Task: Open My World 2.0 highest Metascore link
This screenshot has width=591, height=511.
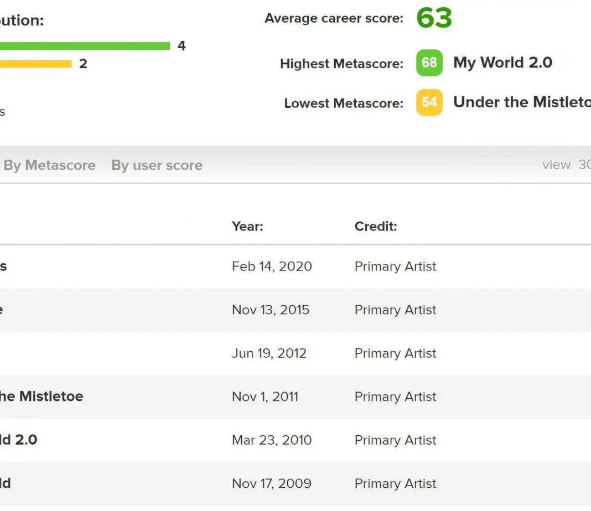Action: tap(502, 62)
